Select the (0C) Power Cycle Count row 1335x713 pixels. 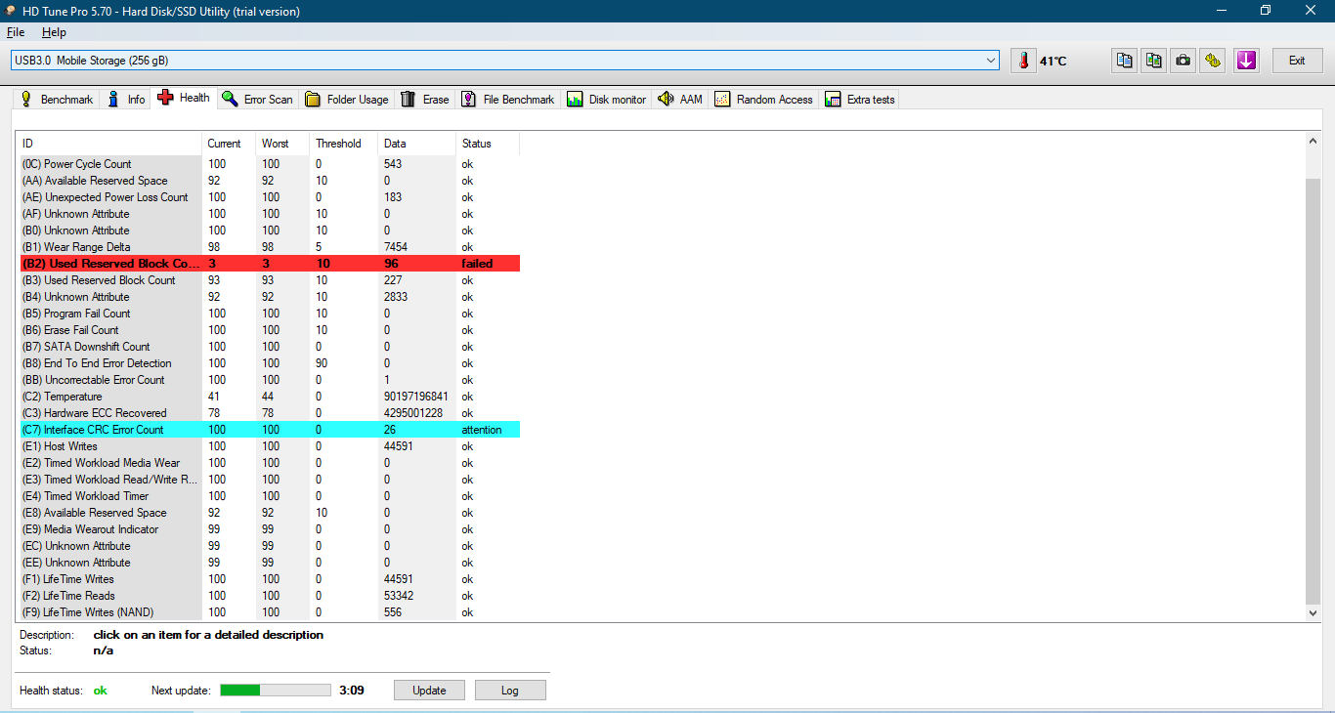[x=270, y=164]
